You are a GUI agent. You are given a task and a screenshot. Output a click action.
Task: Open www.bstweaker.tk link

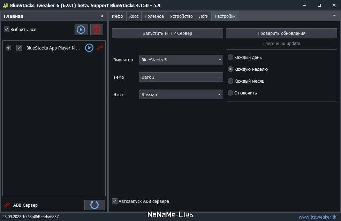point(318,217)
